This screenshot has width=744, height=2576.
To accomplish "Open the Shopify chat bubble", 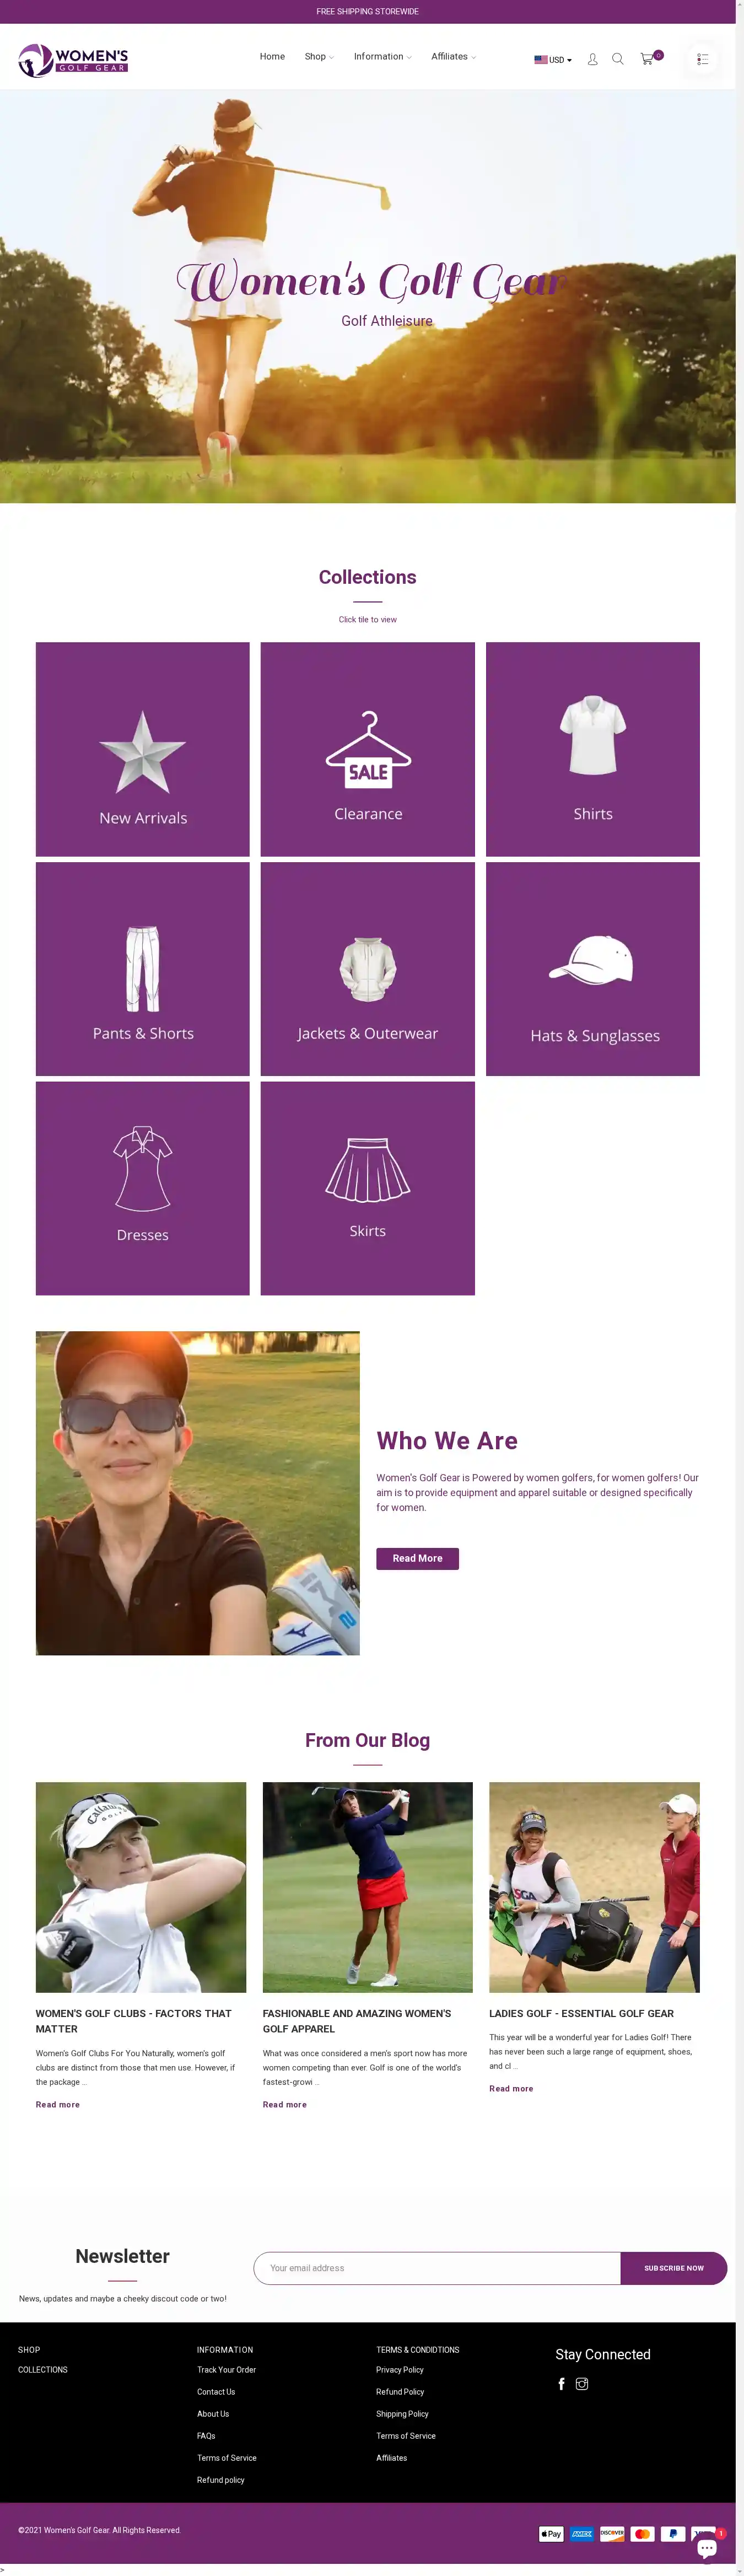I will pos(706,2548).
